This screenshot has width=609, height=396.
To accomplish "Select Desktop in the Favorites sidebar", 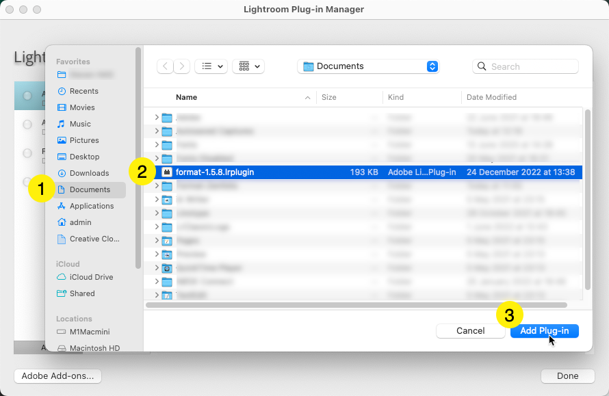I will pos(84,157).
